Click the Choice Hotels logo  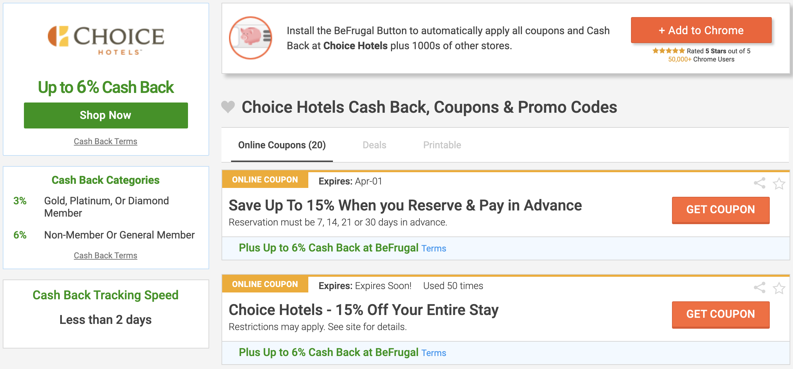tap(106, 40)
